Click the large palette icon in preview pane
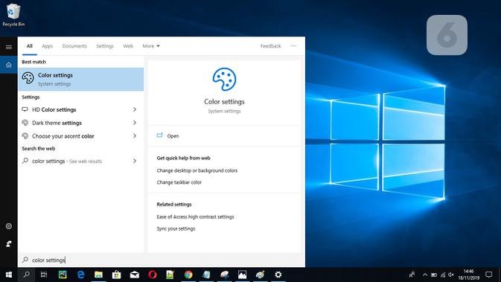The width and height of the screenshot is (501, 282). click(224, 79)
